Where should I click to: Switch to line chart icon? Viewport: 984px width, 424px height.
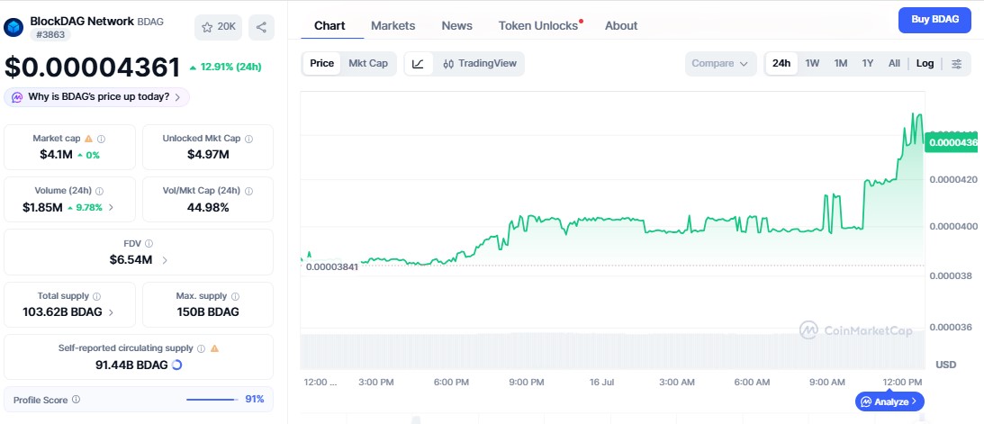pyautogui.click(x=419, y=63)
